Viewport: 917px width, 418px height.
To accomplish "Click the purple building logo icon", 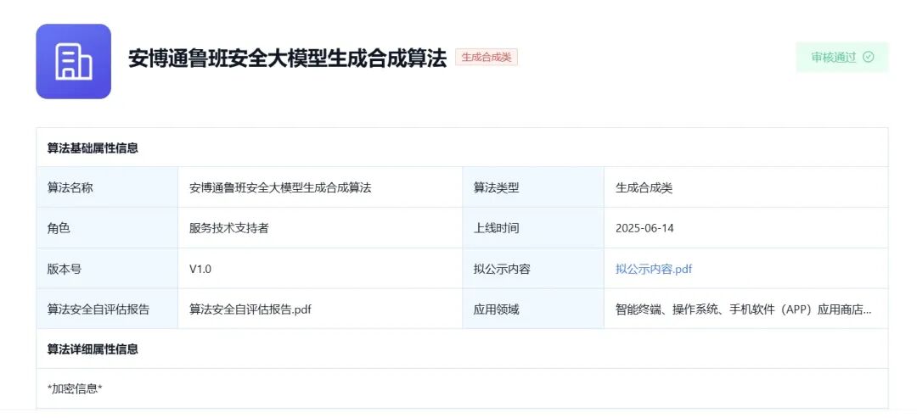I will [74, 61].
